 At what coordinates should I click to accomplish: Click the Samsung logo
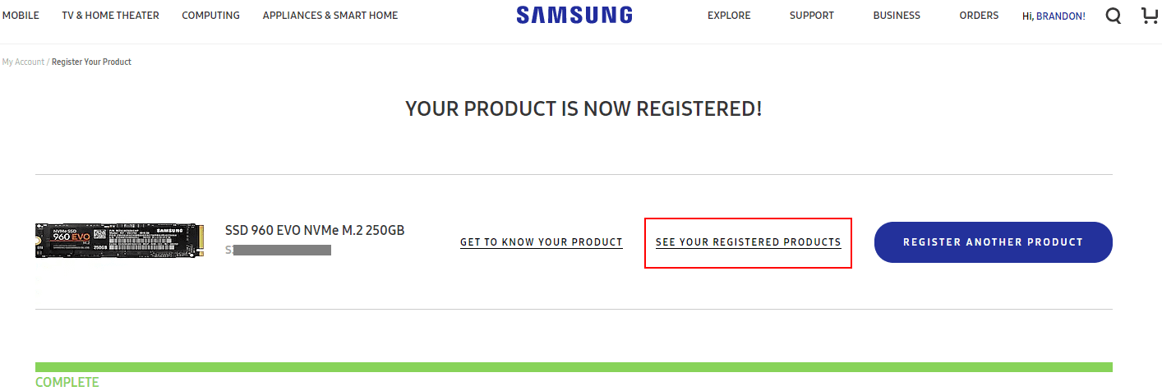pyautogui.click(x=574, y=15)
